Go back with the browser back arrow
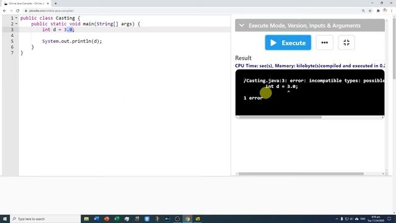396x223 pixels. click(x=4, y=11)
